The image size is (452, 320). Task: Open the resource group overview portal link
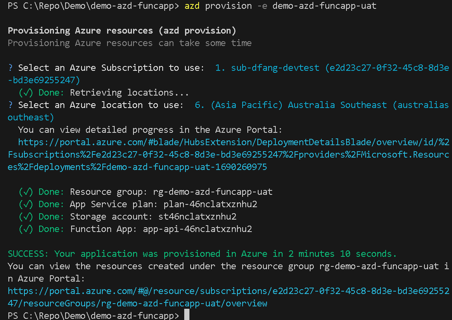point(228,297)
